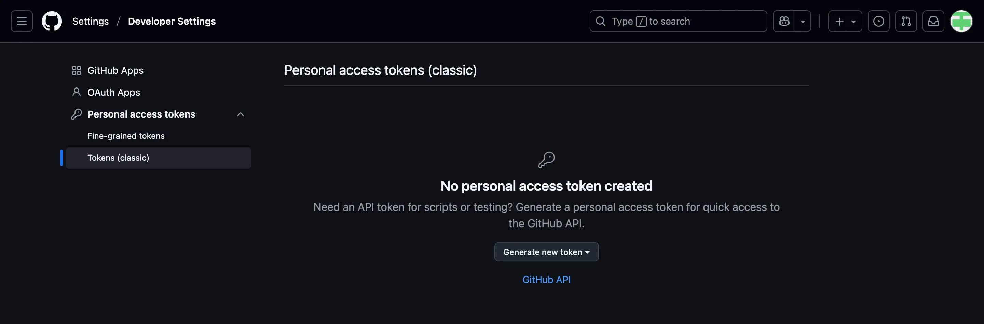Open the GitHub home logo
This screenshot has width=984, height=324.
pyautogui.click(x=52, y=21)
